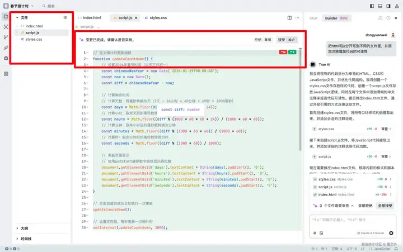Viewport: 403px width, 252px height.
Task: Select script.js in the file tree
Action: point(41,32)
